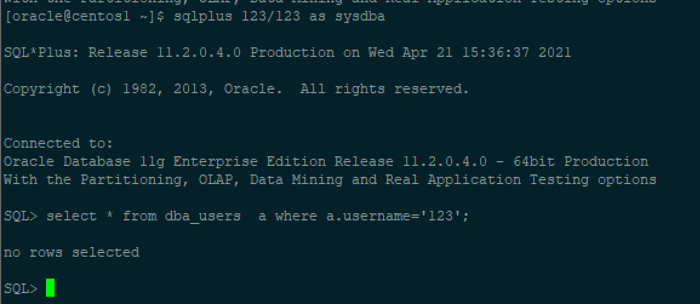Click the "Wed Apr 21" date text
Viewport: 700px width, 304px height.
click(x=410, y=53)
